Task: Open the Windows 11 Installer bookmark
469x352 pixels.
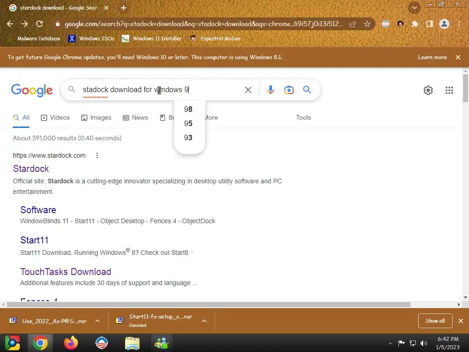Action: point(152,38)
